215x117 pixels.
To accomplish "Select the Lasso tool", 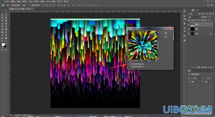I will click(2, 15).
